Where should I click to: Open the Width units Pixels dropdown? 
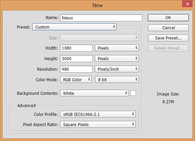117,48
